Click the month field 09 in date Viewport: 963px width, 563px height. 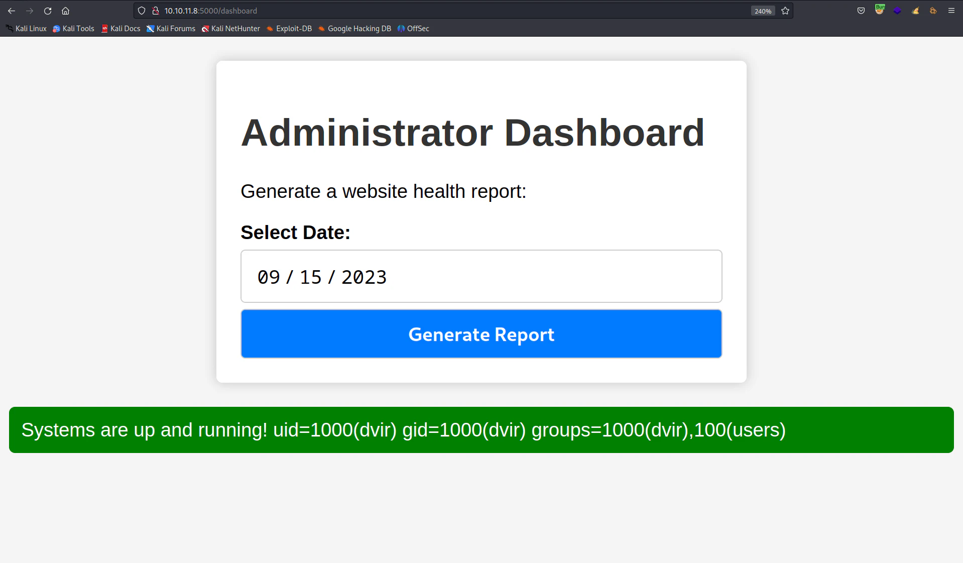(x=269, y=277)
